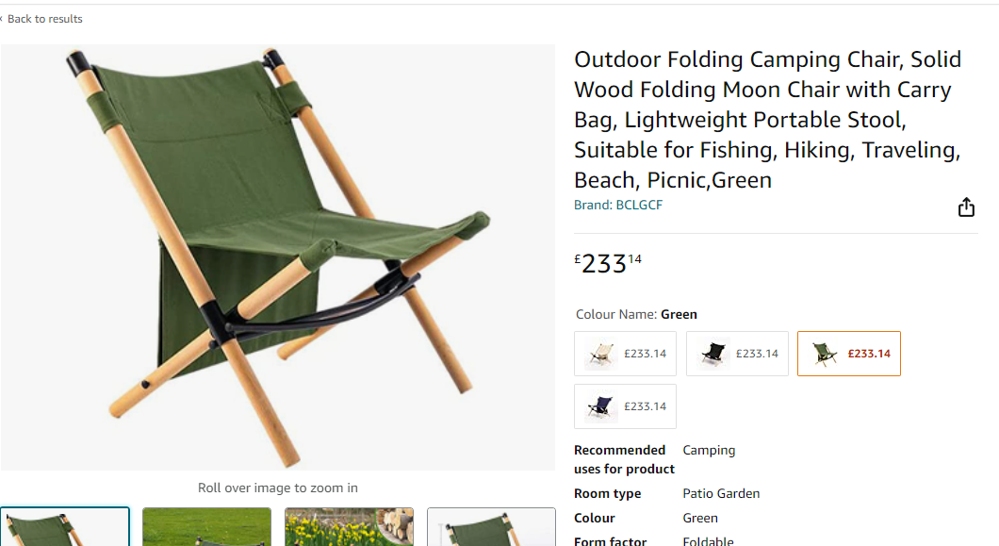Click the Colour Name: Green label

(636, 314)
